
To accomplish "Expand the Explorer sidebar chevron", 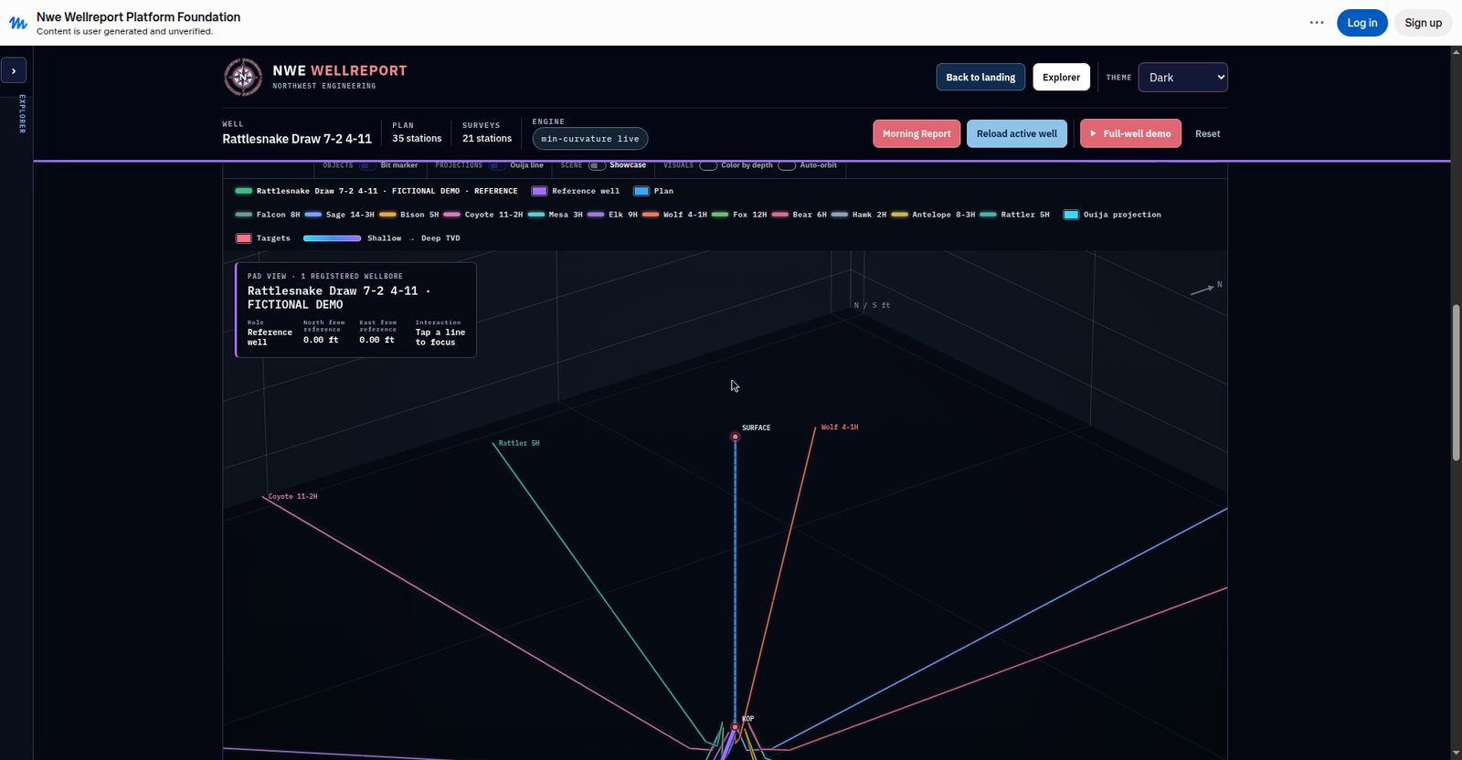I will (x=14, y=70).
